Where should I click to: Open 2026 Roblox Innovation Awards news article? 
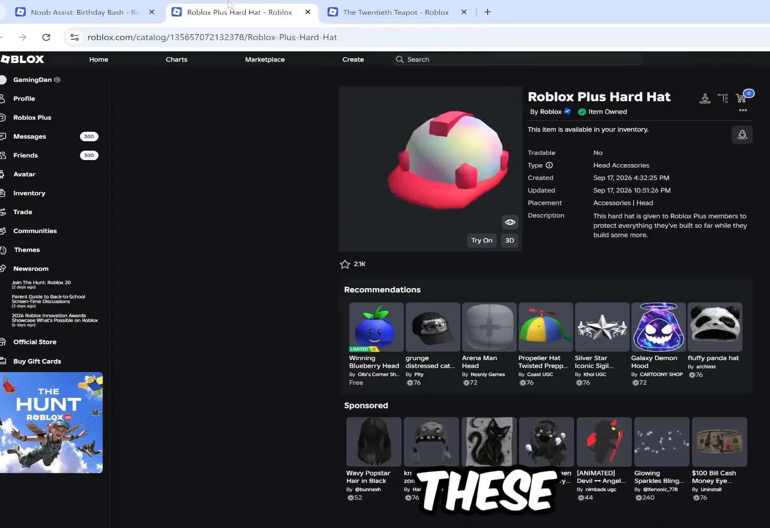55,320
